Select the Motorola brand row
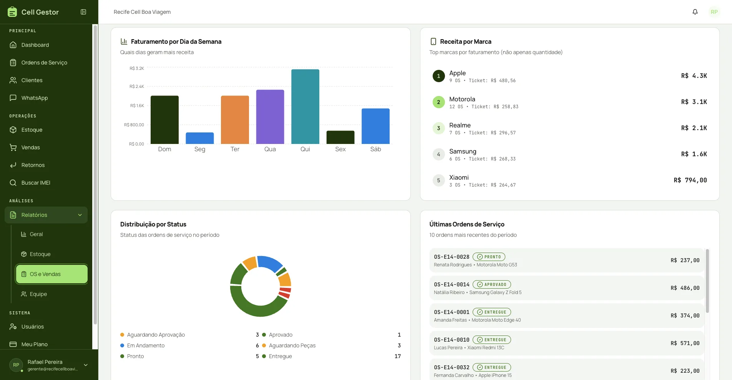Screen dimensions: 732x380 point(569,102)
